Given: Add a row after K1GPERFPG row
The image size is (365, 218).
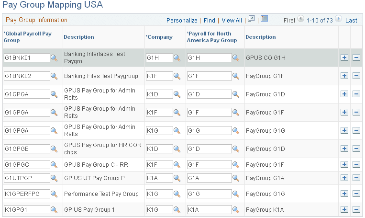Looking at the screenshot, I should 344,194.
